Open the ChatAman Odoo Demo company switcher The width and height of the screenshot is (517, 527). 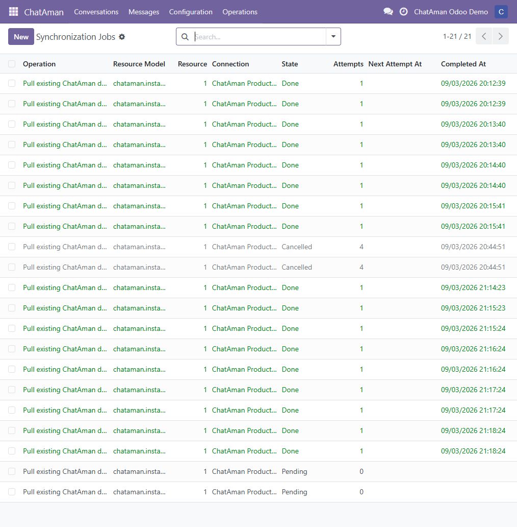point(451,12)
